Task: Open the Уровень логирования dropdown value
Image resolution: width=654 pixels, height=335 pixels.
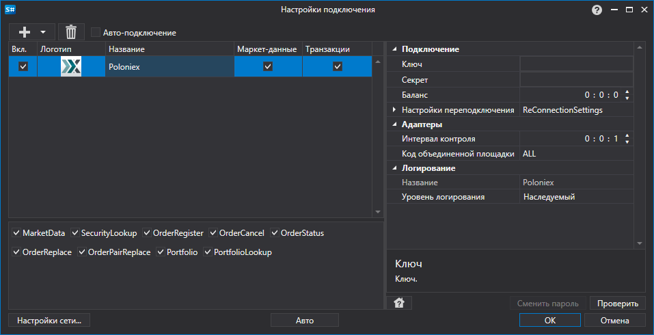Action: click(x=576, y=197)
